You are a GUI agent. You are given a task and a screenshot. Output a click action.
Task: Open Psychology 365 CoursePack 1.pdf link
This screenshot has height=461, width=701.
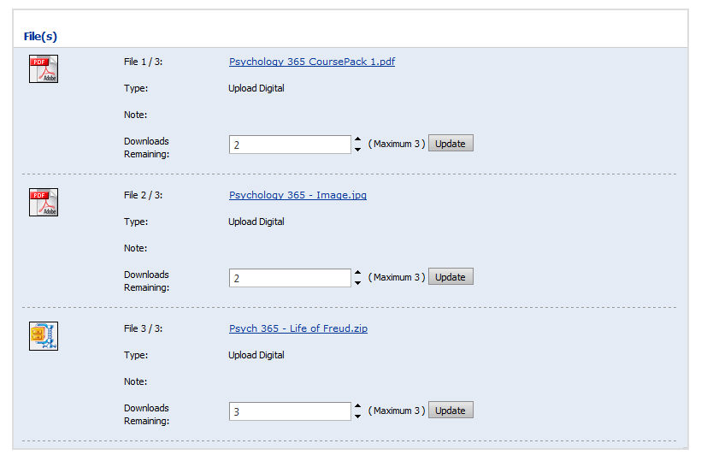[x=312, y=62]
